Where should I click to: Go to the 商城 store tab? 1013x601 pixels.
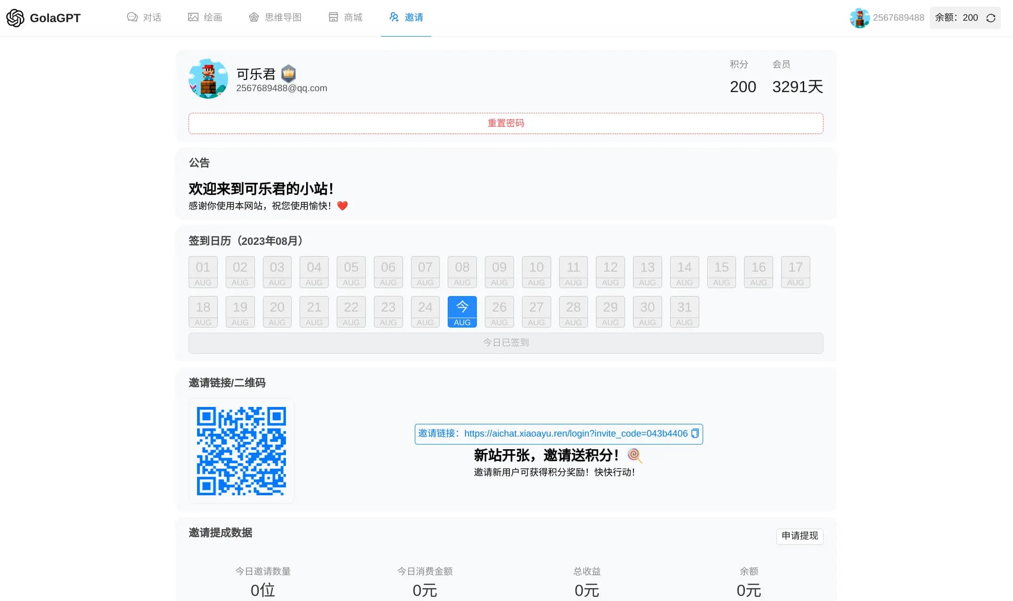[x=345, y=17]
